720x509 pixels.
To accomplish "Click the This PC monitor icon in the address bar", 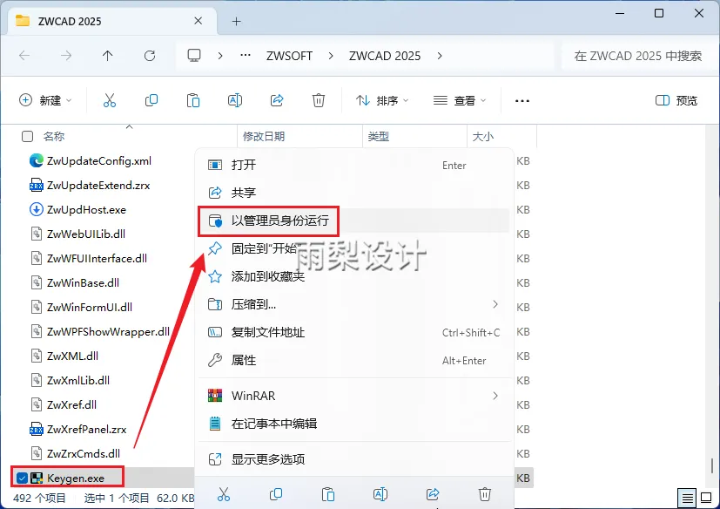I will point(194,56).
